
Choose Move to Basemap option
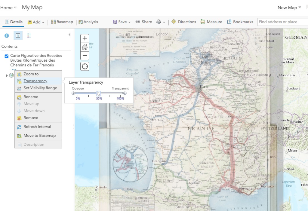[39, 136]
